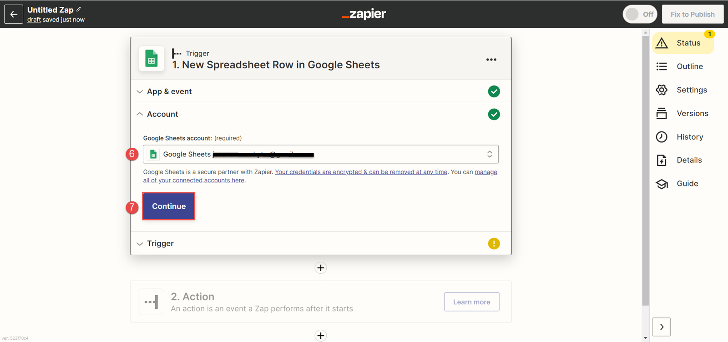
Task: Open the three-dot menu on the trigger step
Action: point(491,60)
